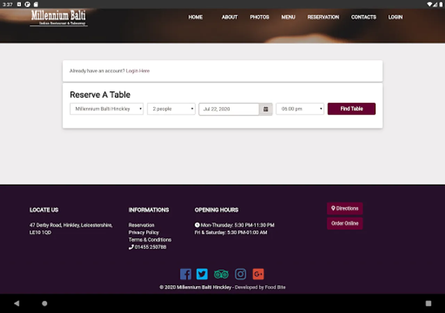445x313 pixels.
Task: Open the Facebook page icon
Action: pyautogui.click(x=186, y=274)
